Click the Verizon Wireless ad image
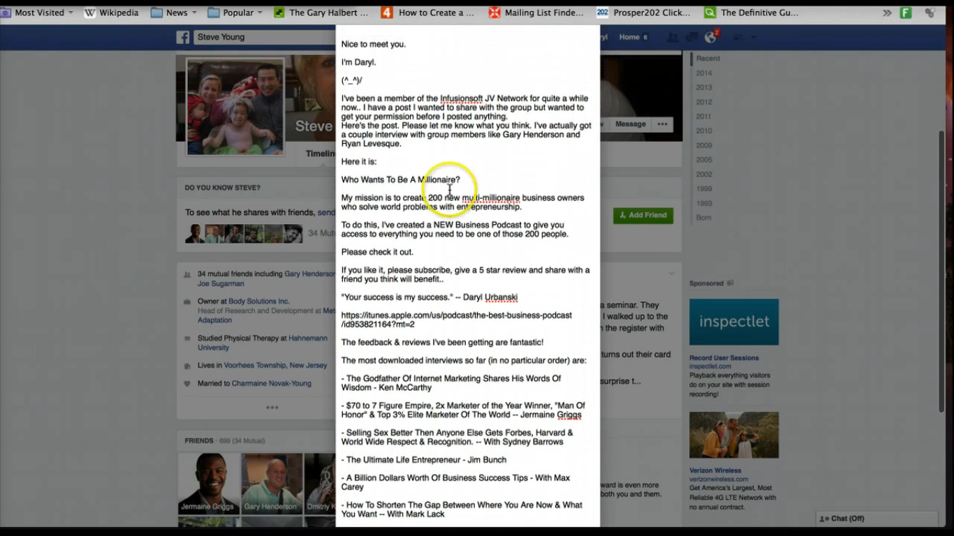The height and width of the screenshot is (536, 954). pos(734,435)
